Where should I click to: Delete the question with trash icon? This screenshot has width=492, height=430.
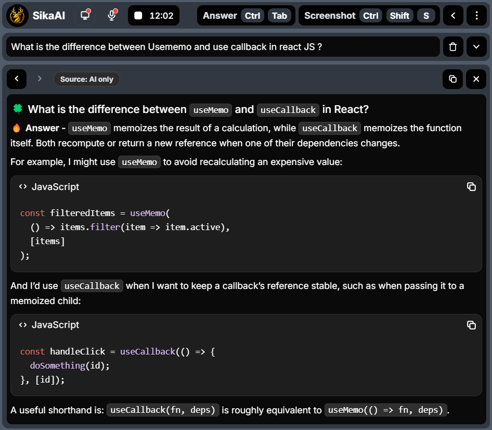tap(453, 47)
